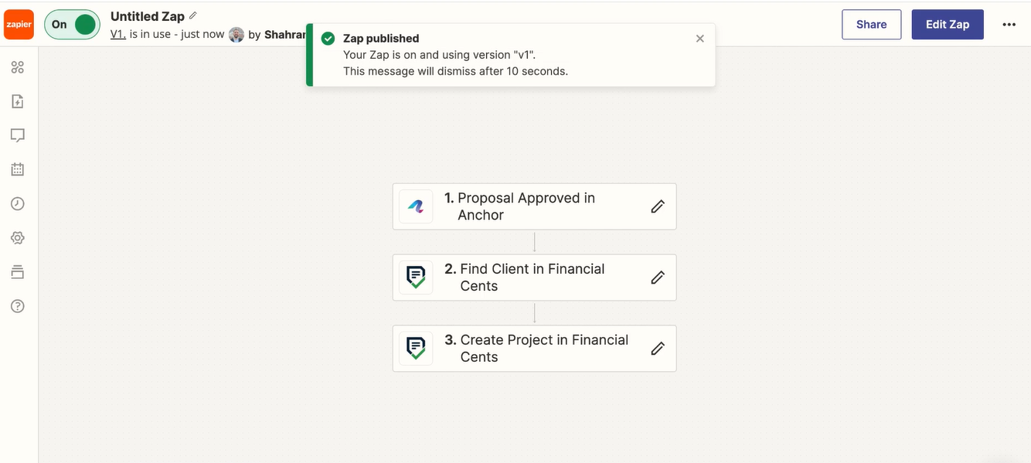Open the three-dot more options menu
This screenshot has height=463, width=1031.
(1009, 24)
